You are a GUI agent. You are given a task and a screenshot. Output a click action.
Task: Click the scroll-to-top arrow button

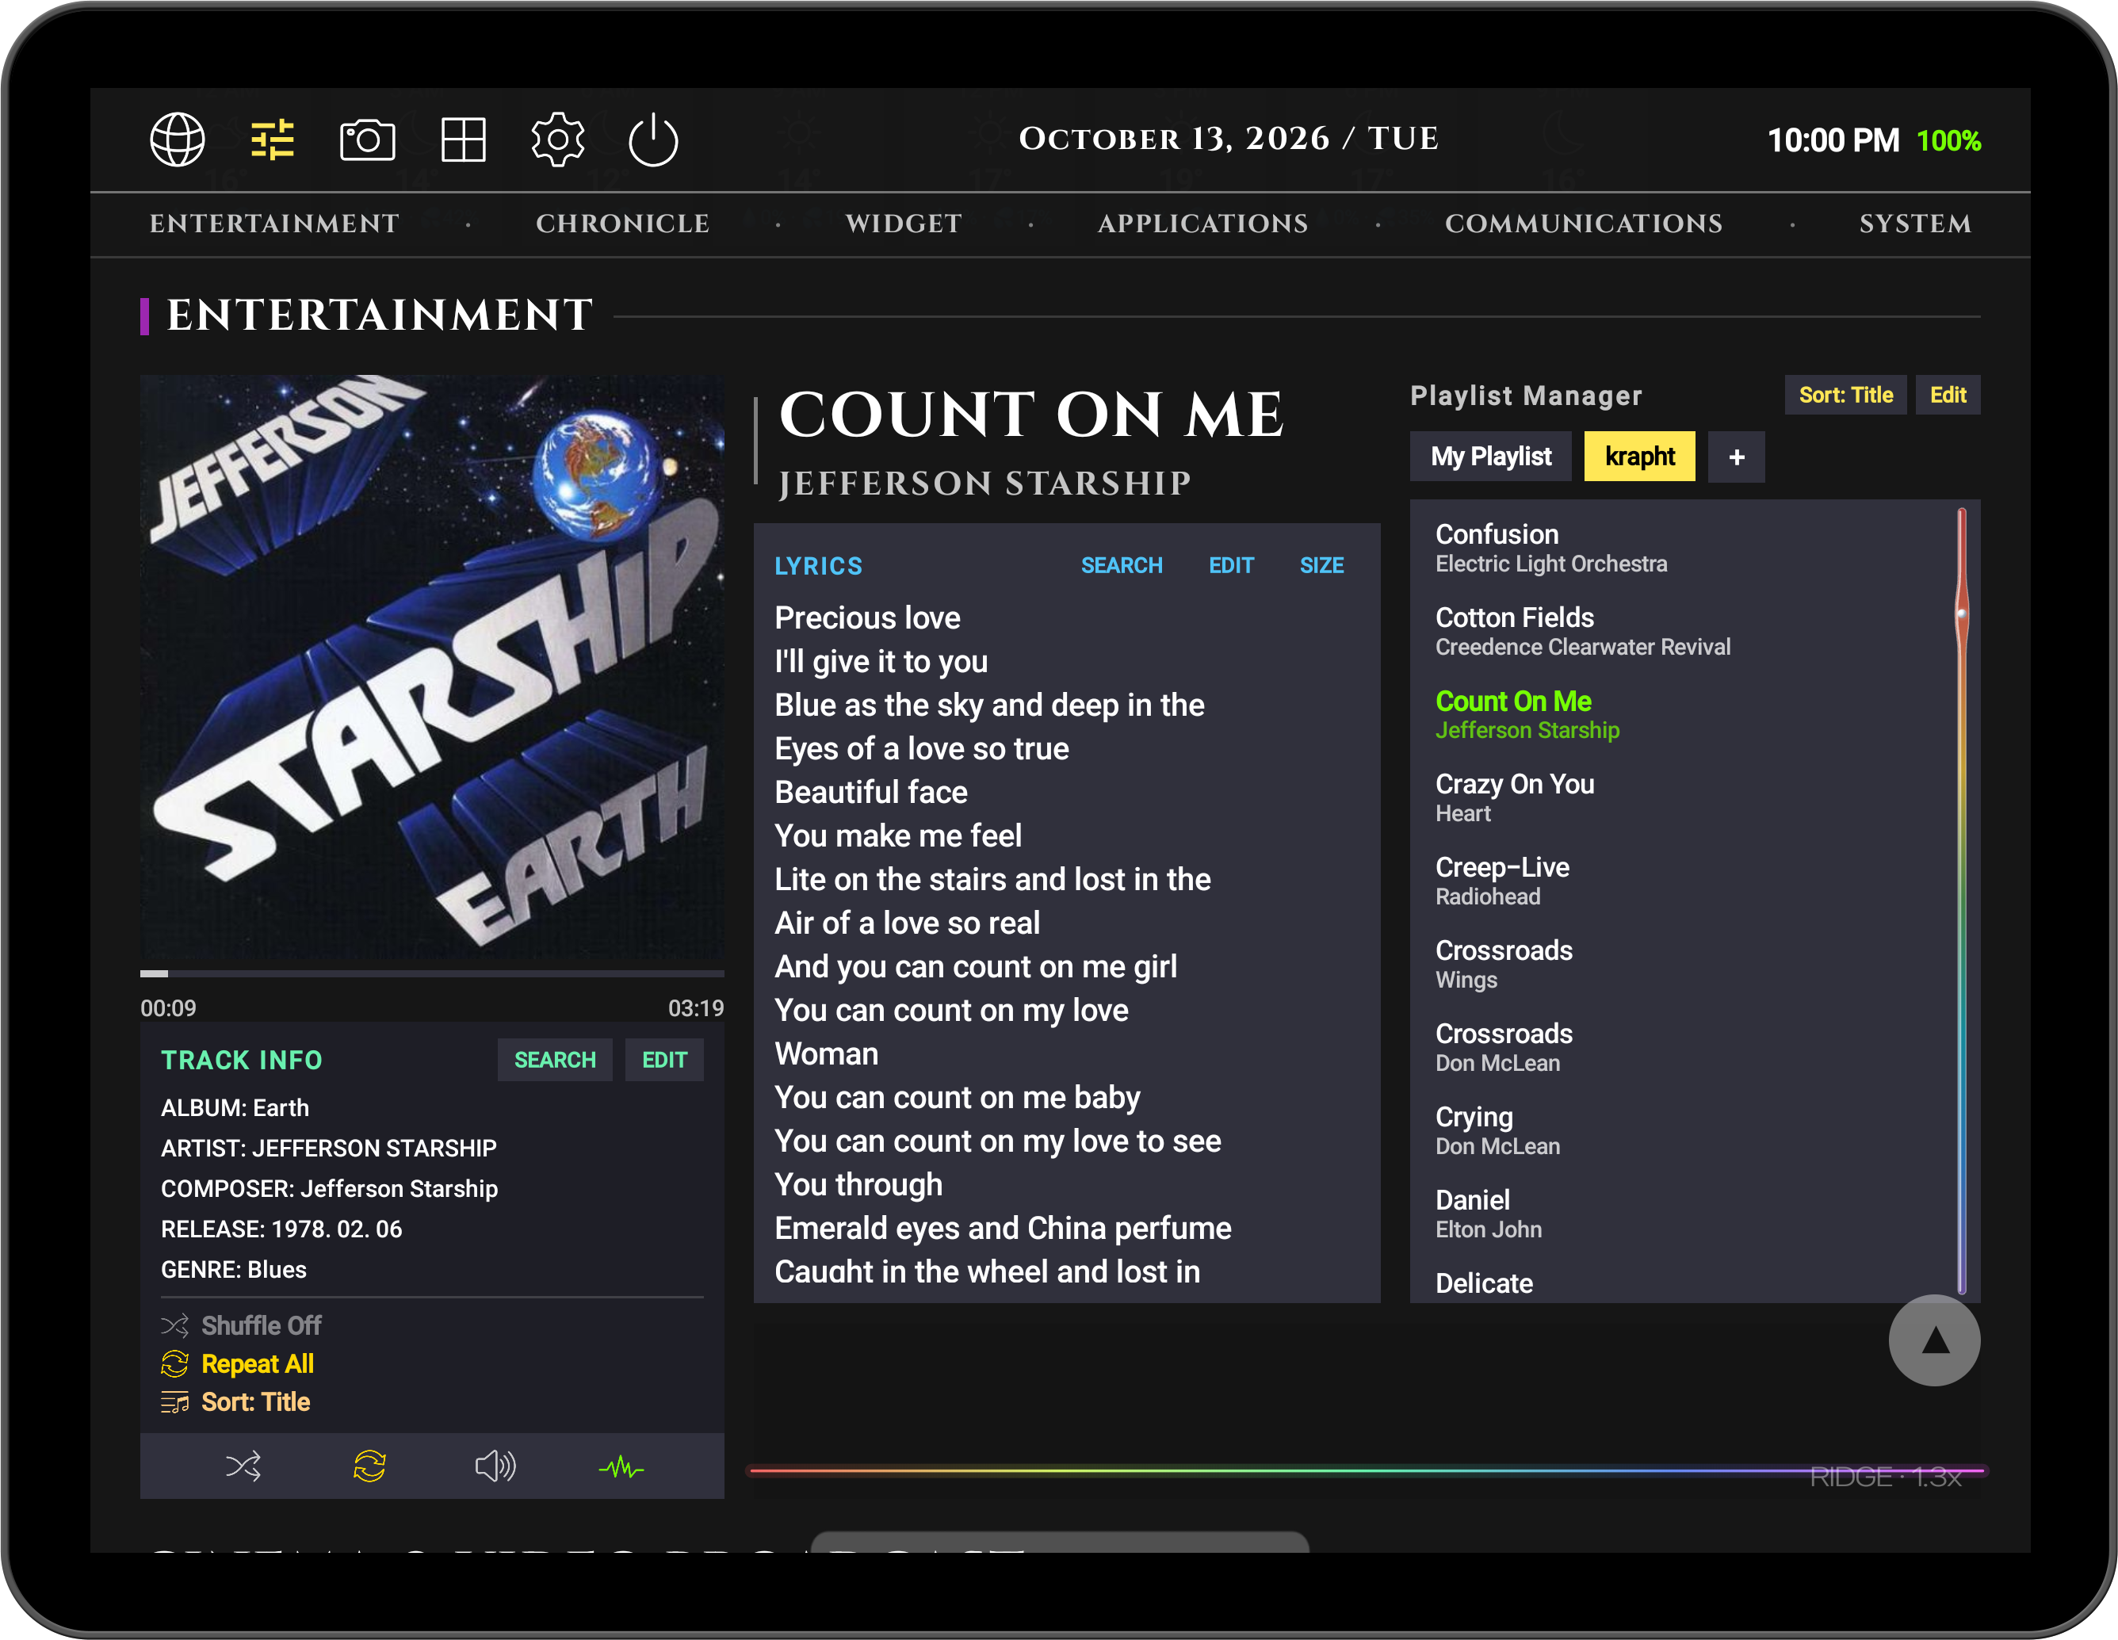pyautogui.click(x=1934, y=1340)
